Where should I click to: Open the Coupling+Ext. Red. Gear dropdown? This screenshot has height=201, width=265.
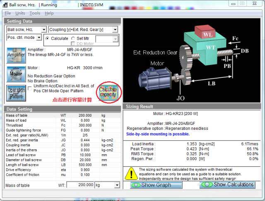(115, 30)
